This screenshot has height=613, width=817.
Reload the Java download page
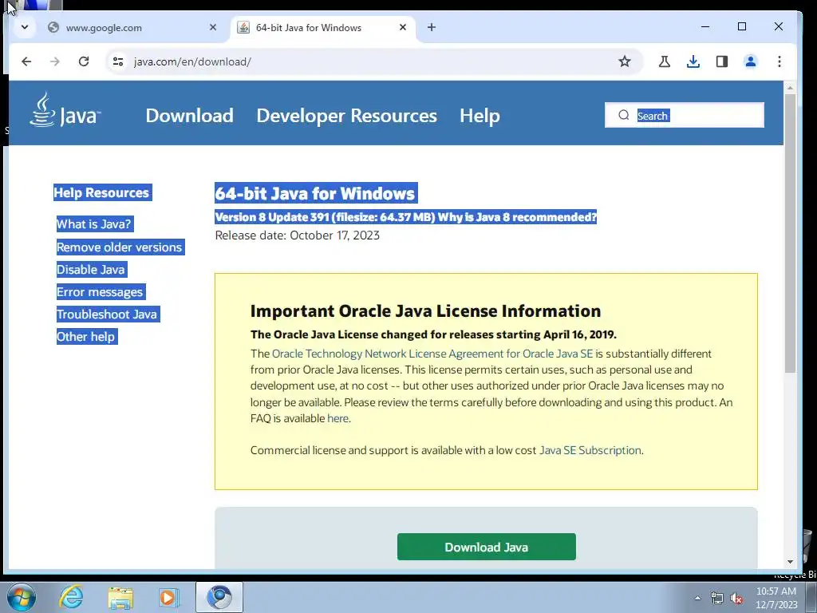(x=83, y=61)
